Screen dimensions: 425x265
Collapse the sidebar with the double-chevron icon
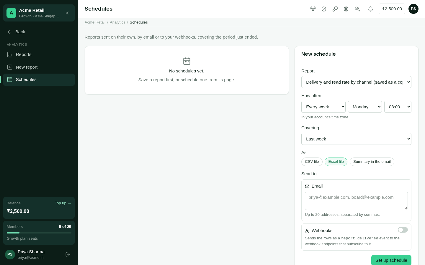click(67, 13)
